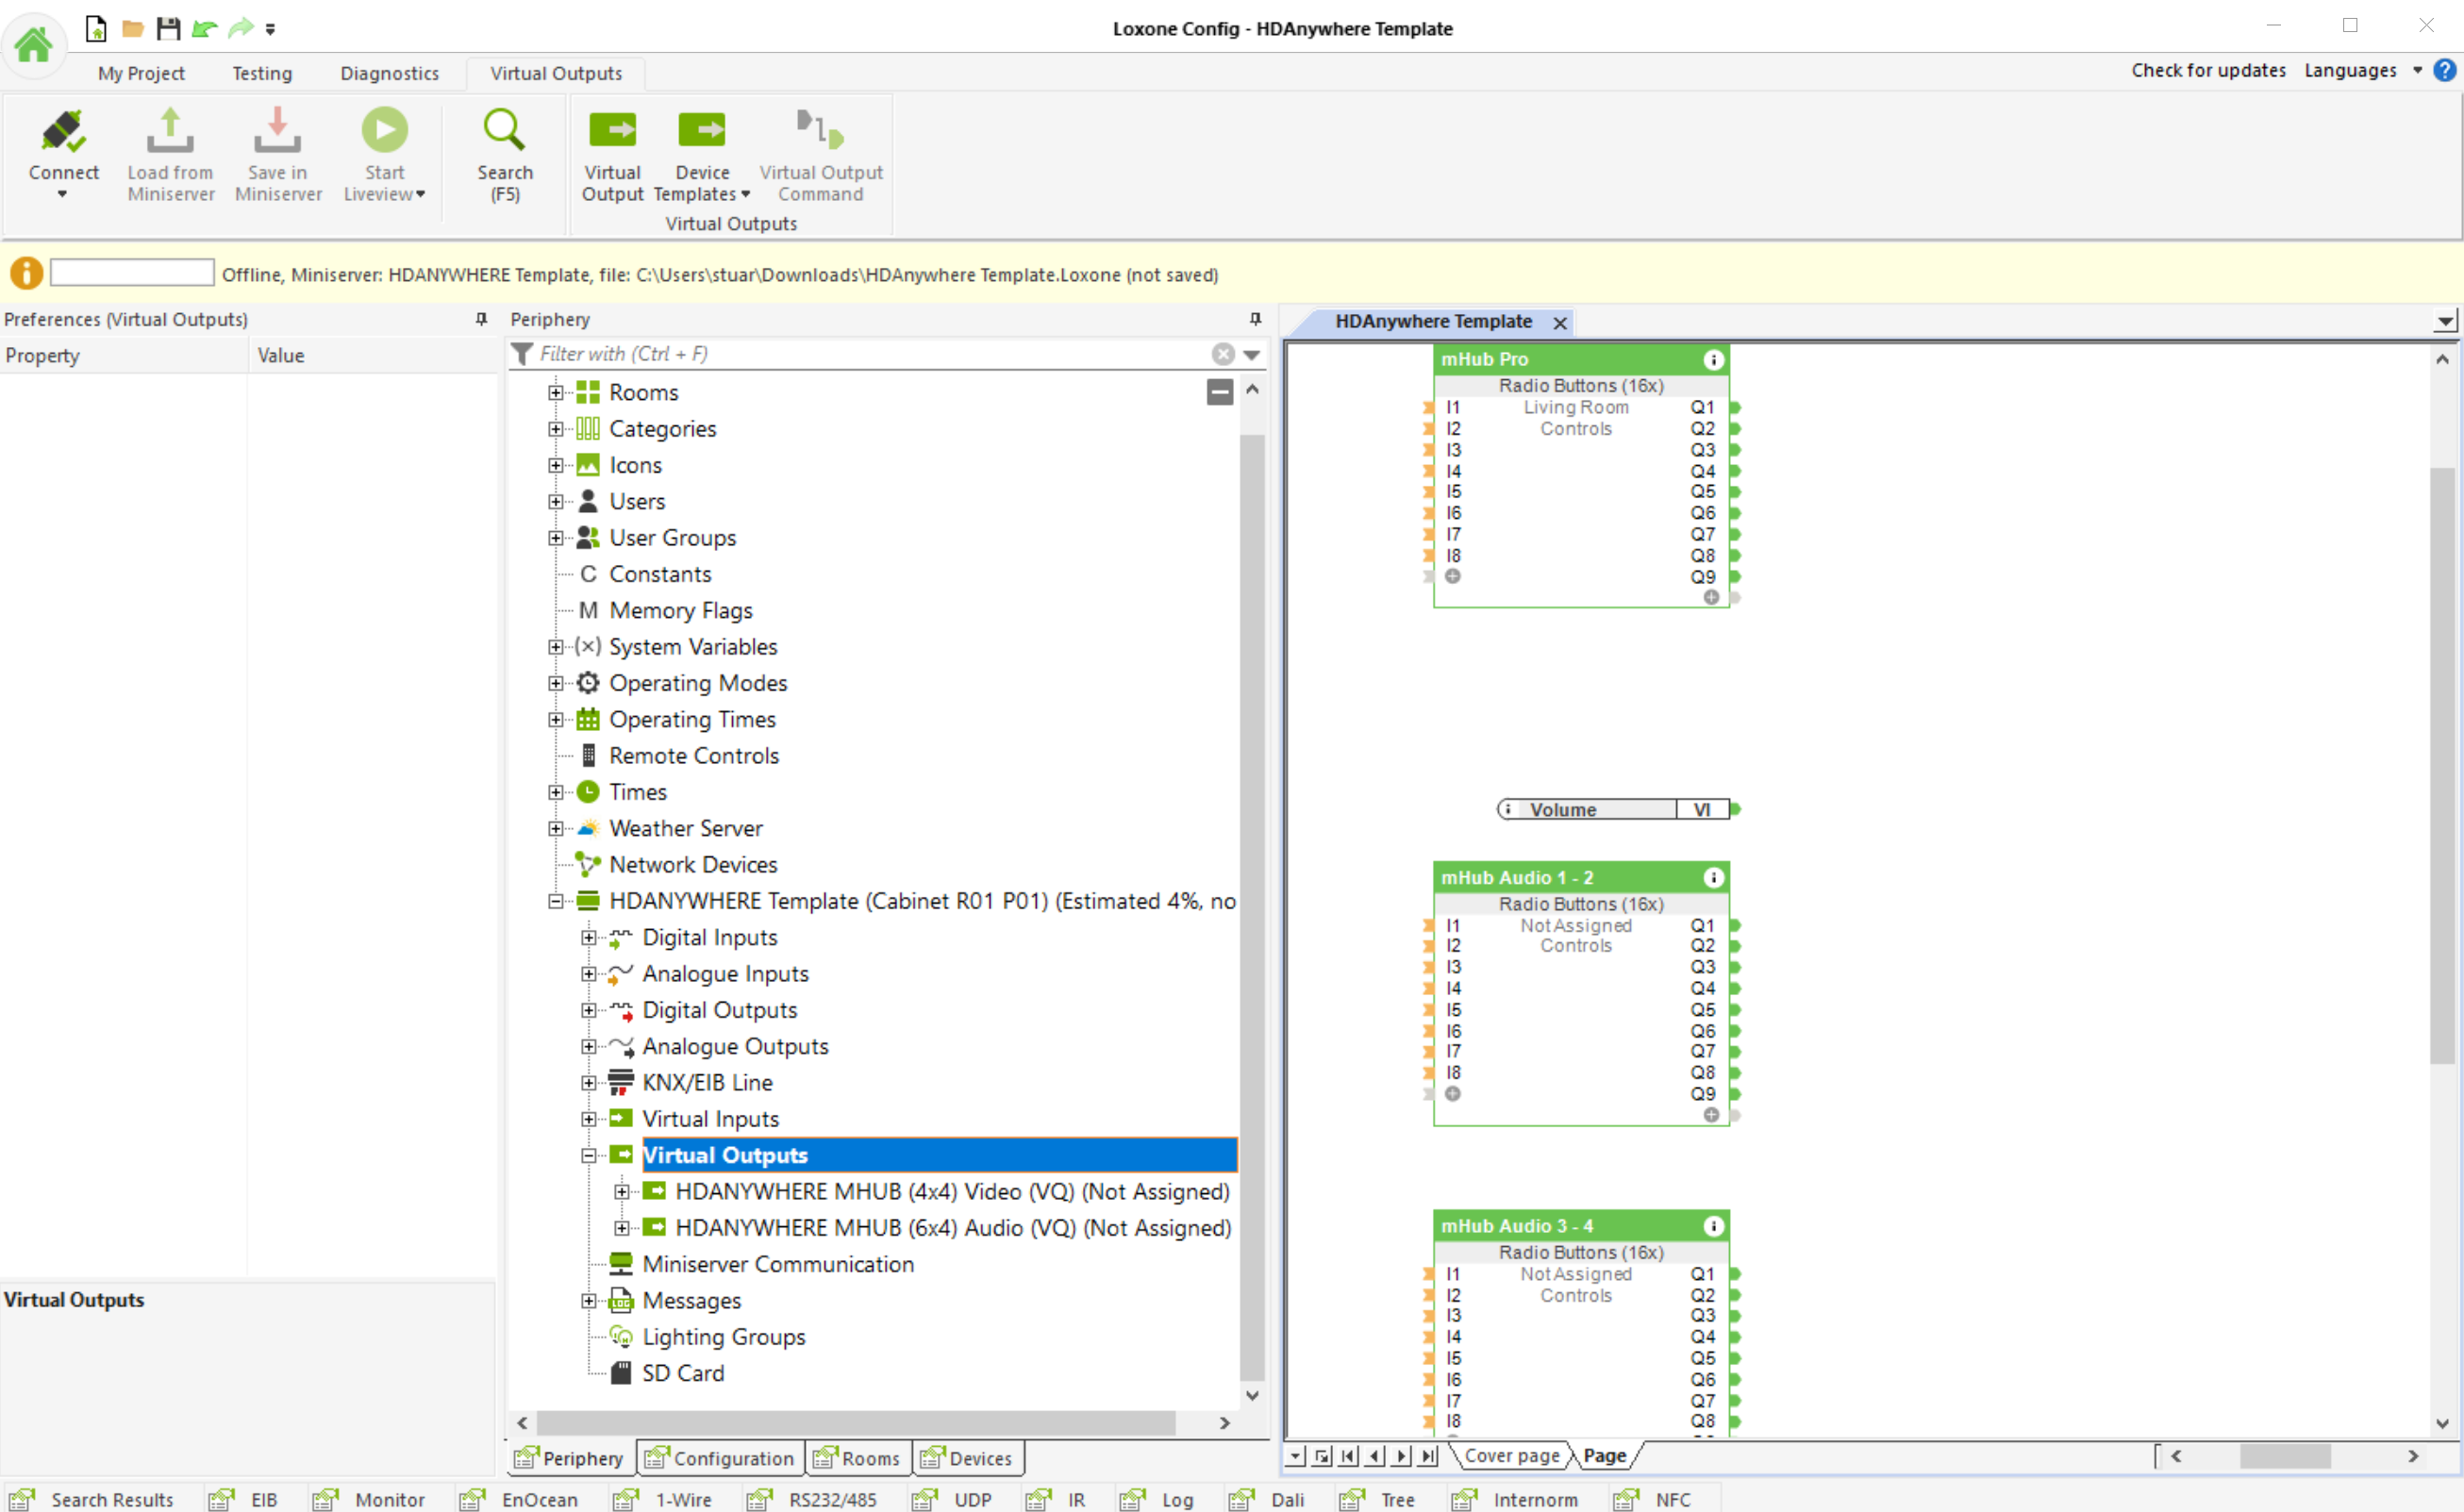Pin the Periphery panel
This screenshot has width=2464, height=1512.
1255,319
